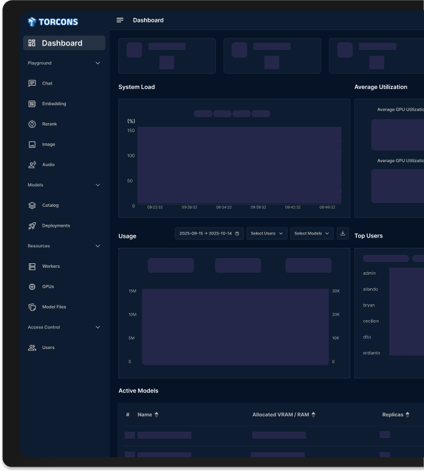
Task: Click the Models section label
Action: coord(35,185)
